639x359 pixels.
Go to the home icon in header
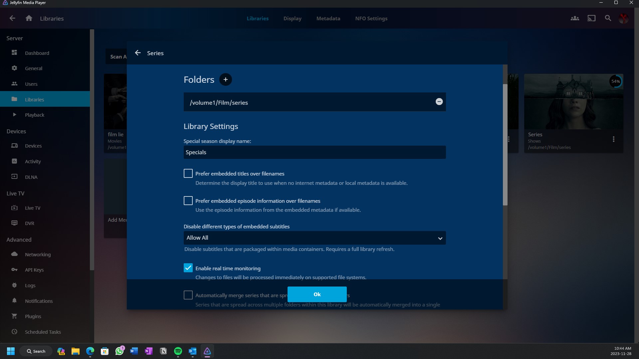tap(29, 18)
